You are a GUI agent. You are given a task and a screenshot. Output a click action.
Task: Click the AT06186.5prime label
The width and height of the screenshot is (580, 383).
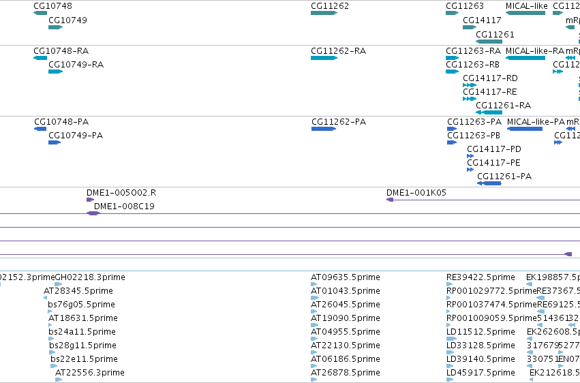coord(346,359)
